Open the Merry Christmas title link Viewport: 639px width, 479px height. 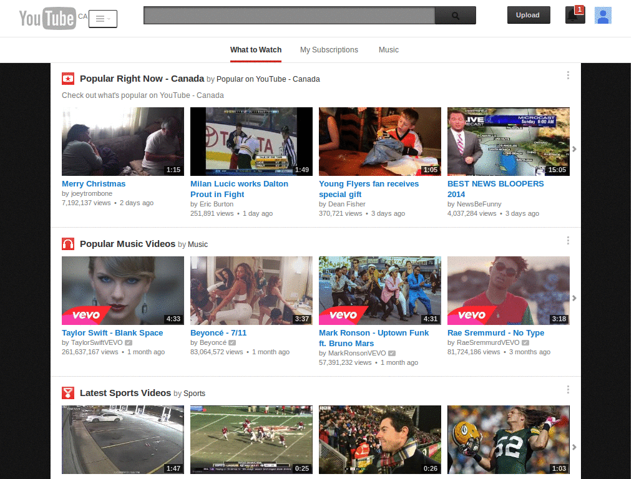pyautogui.click(x=94, y=184)
